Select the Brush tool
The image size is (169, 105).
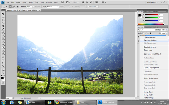(x=3, y=35)
